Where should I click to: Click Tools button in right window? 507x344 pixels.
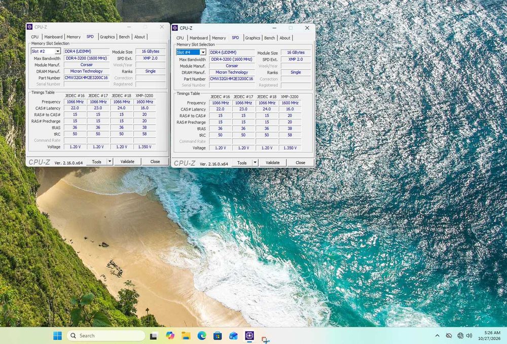pyautogui.click(x=242, y=163)
